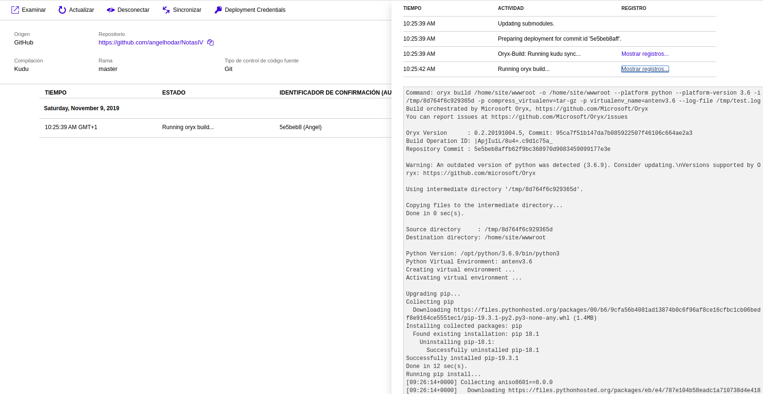The height and width of the screenshot is (394, 763).
Task: Select the Sincronizar toolbar label
Action: 187,10
